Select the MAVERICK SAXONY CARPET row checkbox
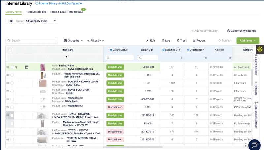The height and width of the screenshot is (150, 264). (x=12, y=83)
